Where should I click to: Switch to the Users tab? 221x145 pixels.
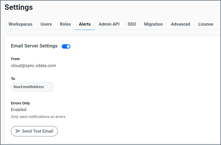click(46, 24)
